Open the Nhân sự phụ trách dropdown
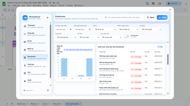The width and height of the screenshot is (190, 106). pyautogui.click(x=127, y=29)
